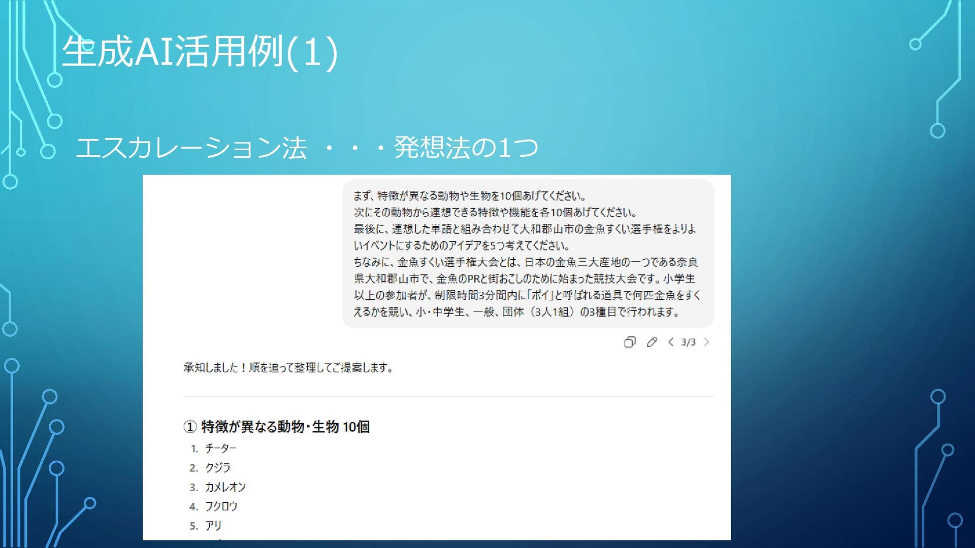Click the copy message icon
Screen dimensions: 975x548
(x=629, y=342)
